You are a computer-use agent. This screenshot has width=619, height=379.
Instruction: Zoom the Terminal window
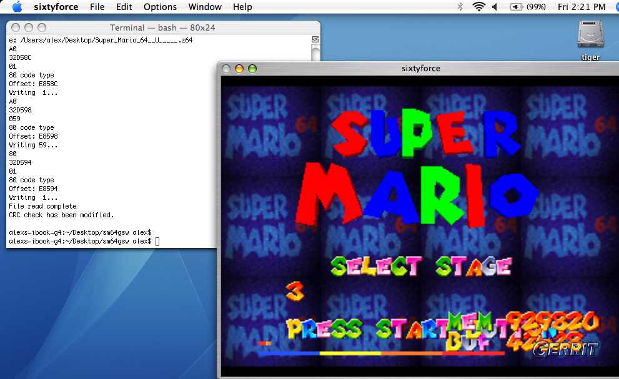(42, 27)
